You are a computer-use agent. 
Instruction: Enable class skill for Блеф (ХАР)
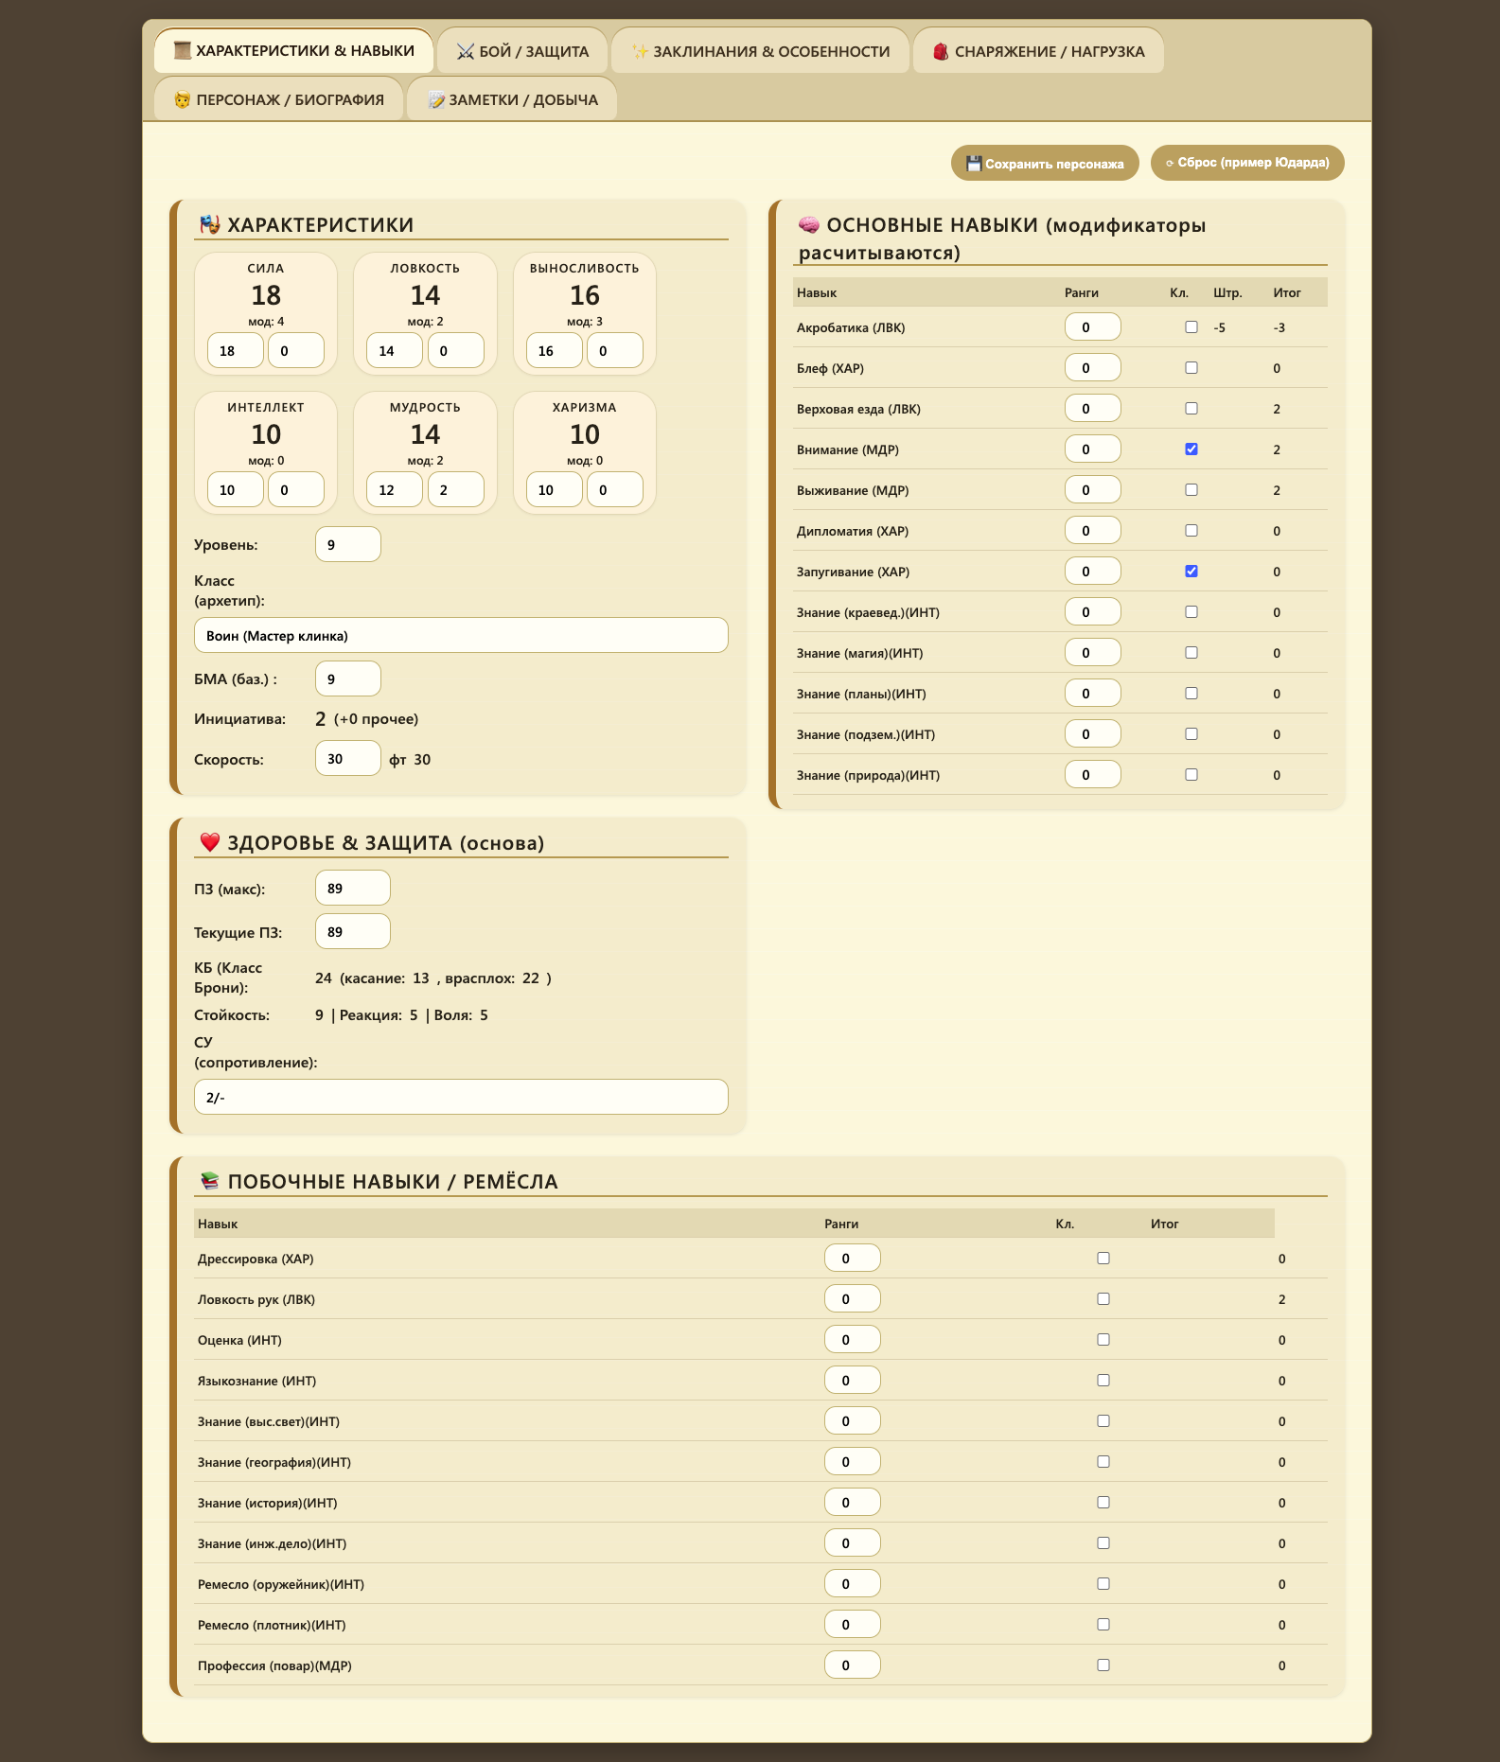[x=1191, y=368]
